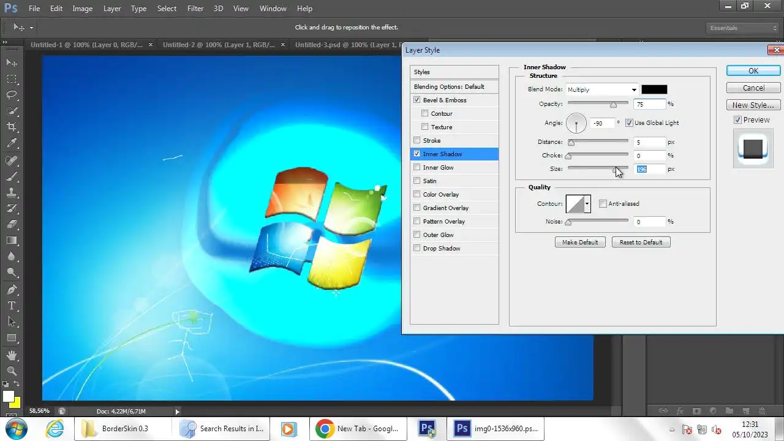Select the Healing Brush tool
Viewport: 784px width, 441px height.
coord(12,160)
